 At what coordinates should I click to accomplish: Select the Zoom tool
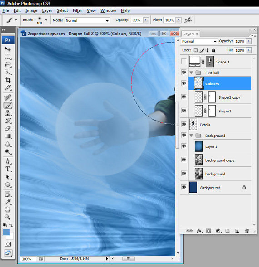pos(8,217)
